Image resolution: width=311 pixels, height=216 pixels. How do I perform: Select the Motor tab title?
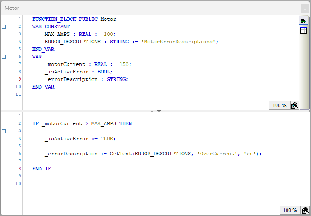tap(12, 8)
